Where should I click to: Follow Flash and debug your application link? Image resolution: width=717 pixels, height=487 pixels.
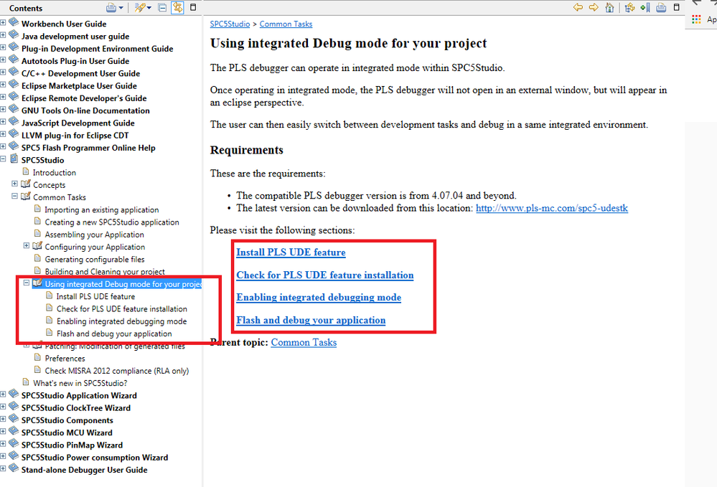pyautogui.click(x=311, y=321)
